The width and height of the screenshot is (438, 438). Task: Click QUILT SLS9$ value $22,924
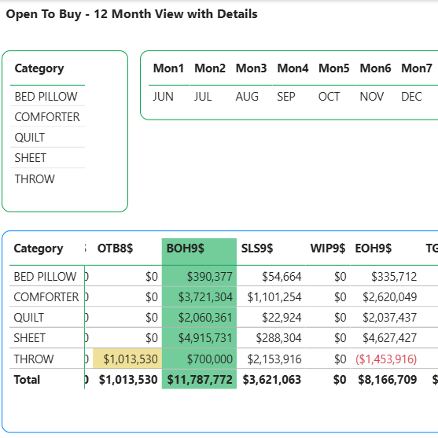(x=282, y=318)
